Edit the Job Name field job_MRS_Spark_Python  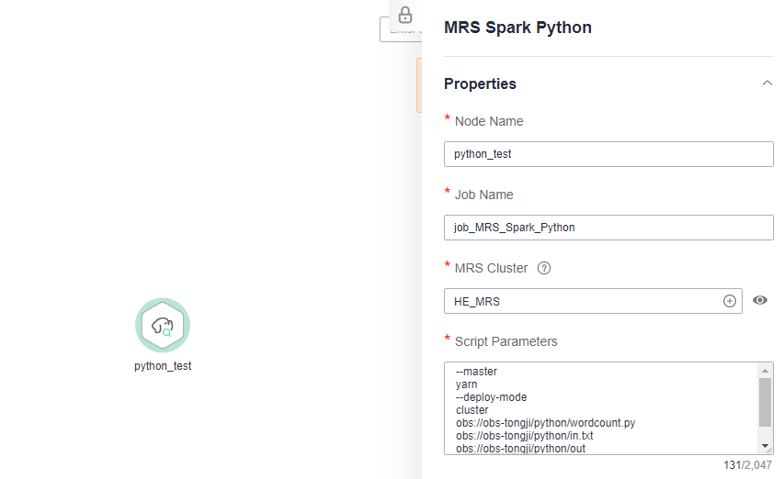608,228
